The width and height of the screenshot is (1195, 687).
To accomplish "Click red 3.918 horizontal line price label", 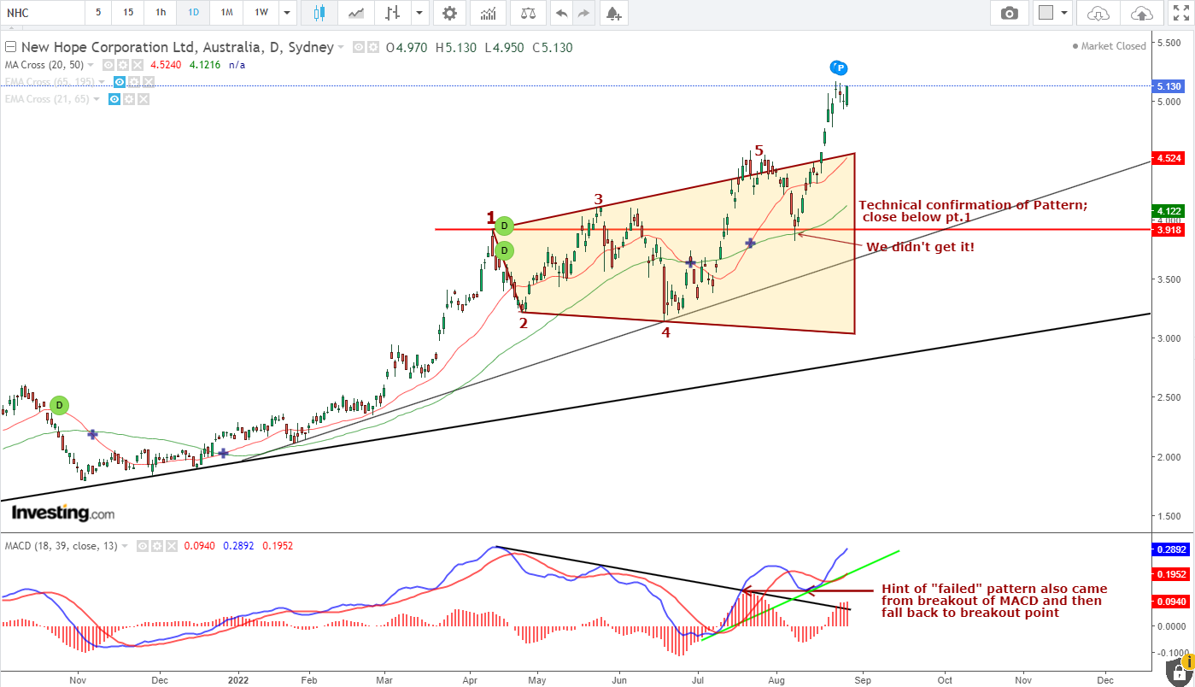I will 1168,230.
